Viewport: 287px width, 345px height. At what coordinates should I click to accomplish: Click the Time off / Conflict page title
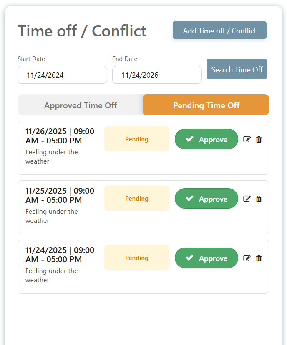tap(82, 31)
